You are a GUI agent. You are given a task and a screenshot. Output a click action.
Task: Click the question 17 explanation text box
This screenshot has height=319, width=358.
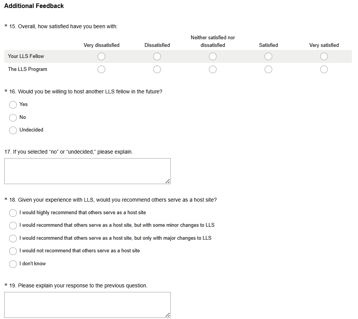click(x=87, y=171)
